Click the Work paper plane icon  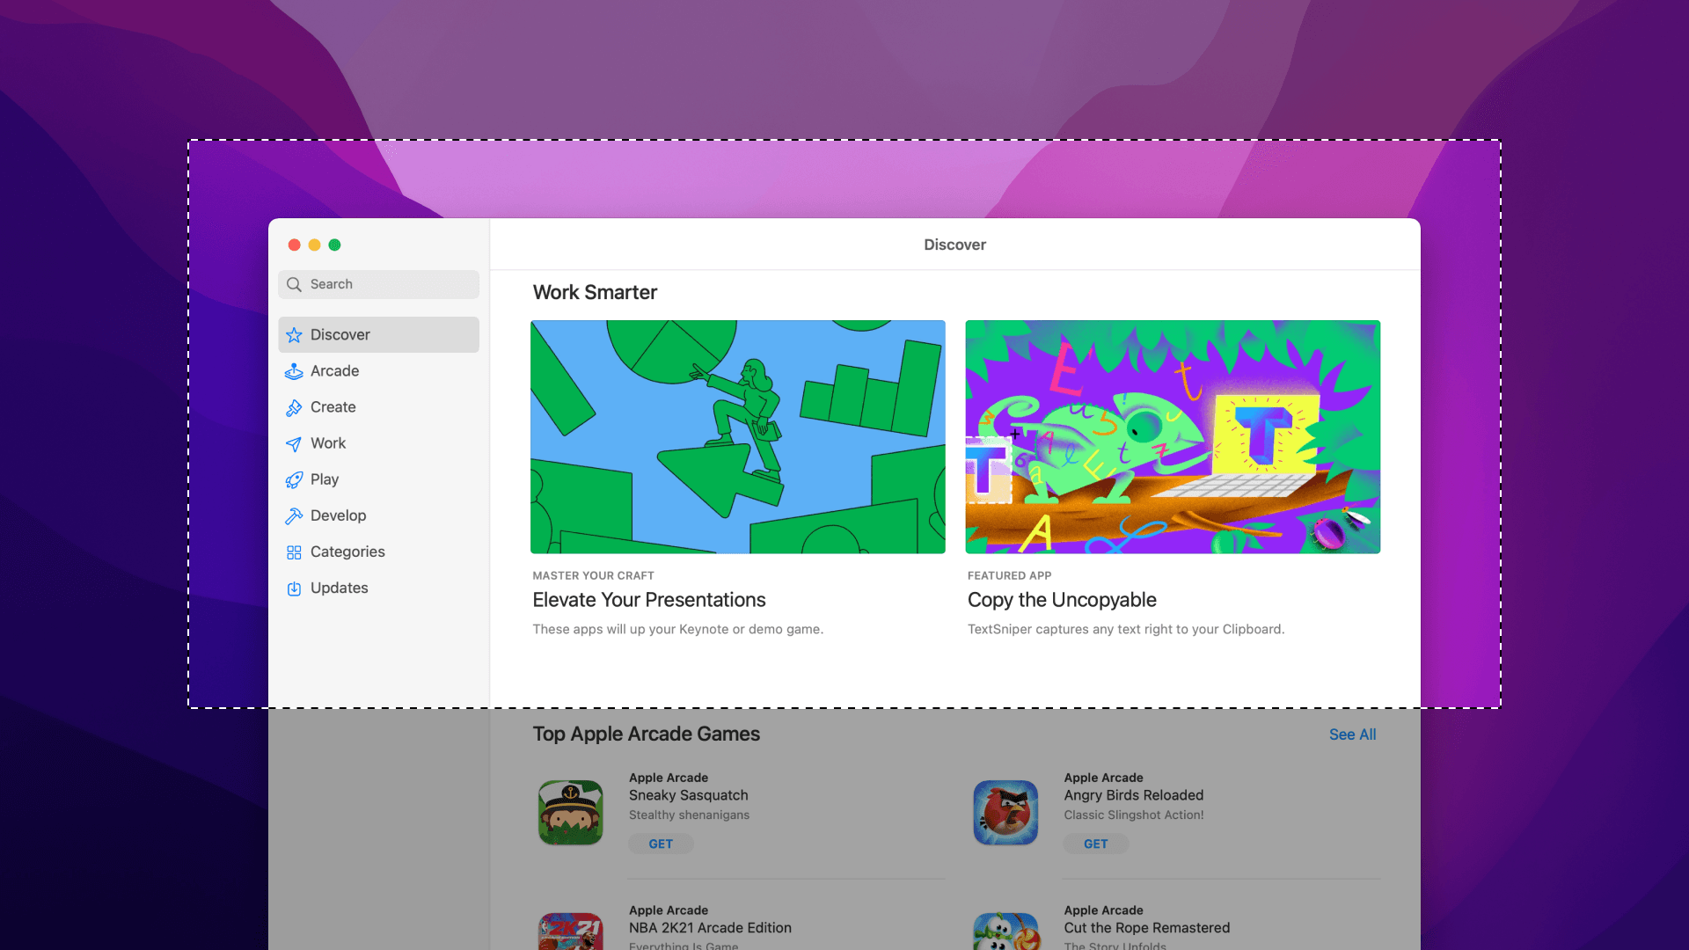(x=294, y=443)
